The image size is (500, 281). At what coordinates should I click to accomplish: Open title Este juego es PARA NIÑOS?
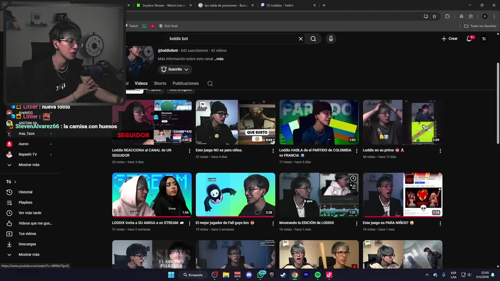coord(388,223)
